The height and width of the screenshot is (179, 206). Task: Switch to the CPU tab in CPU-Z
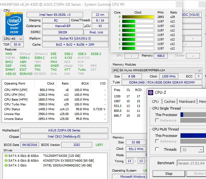pos(155,102)
